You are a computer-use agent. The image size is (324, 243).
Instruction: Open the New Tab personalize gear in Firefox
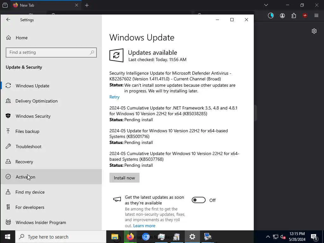click(314, 31)
